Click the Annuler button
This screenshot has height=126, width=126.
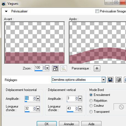click(69, 124)
